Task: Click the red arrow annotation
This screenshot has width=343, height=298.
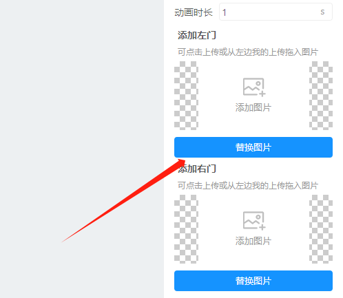Action: pyautogui.click(x=124, y=201)
